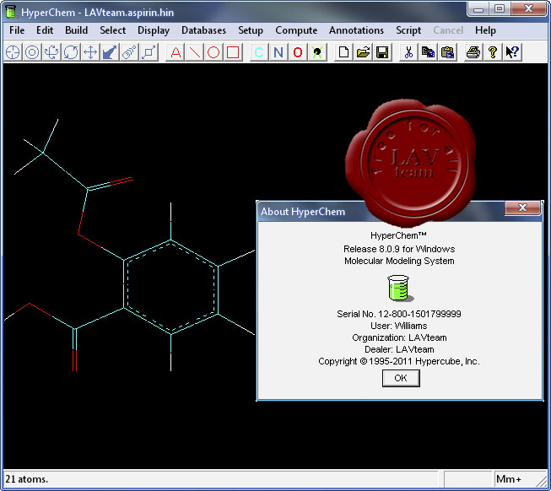551x491 pixels.
Task: Create a new file with blank page icon
Action: click(343, 52)
